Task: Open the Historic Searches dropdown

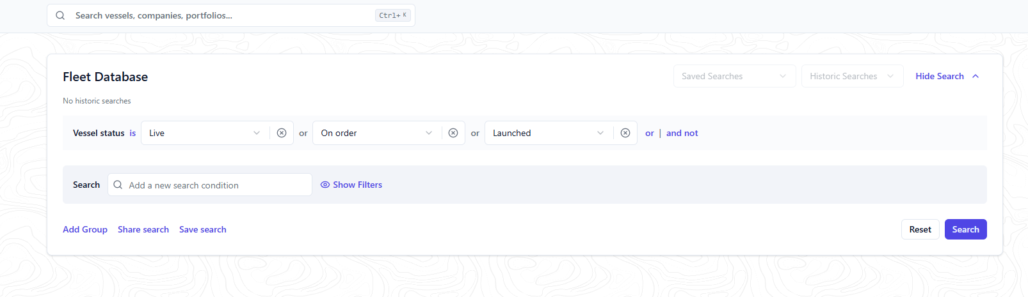Action: [x=852, y=76]
